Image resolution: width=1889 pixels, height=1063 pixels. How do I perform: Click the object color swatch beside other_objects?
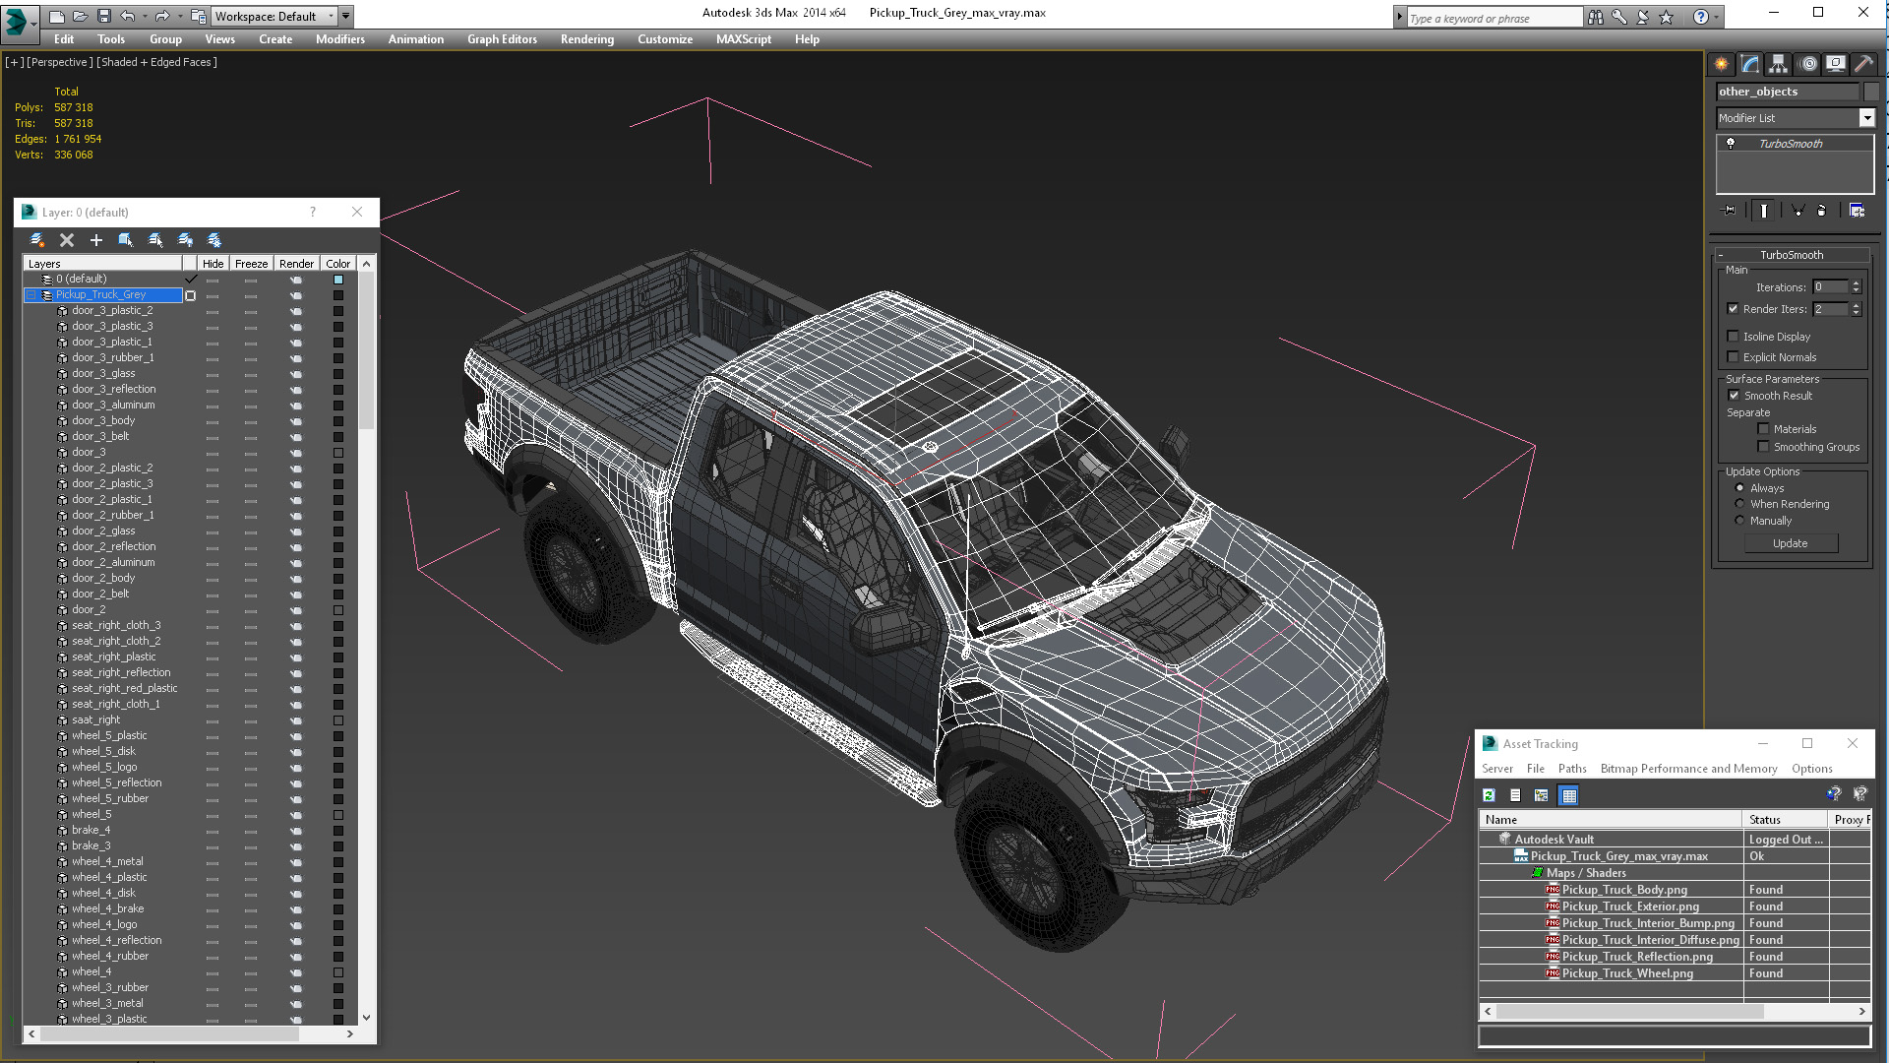(x=1870, y=92)
